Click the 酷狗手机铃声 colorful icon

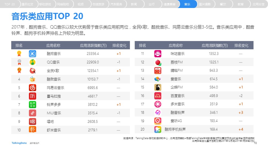coord(158,129)
